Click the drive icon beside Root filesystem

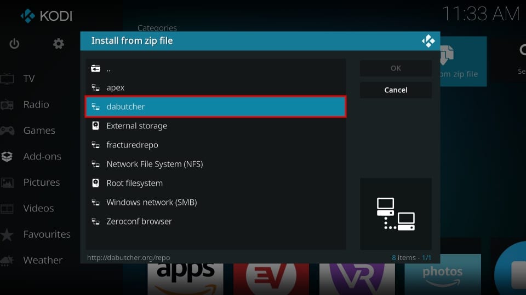[95, 183]
